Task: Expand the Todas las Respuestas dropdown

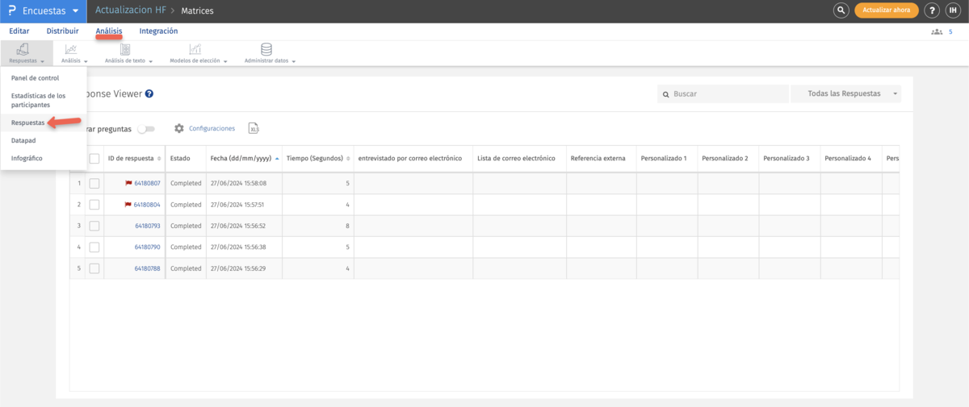Action: pyautogui.click(x=845, y=93)
